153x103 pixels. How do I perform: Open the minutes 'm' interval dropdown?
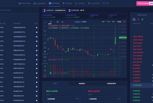(x=104, y=22)
